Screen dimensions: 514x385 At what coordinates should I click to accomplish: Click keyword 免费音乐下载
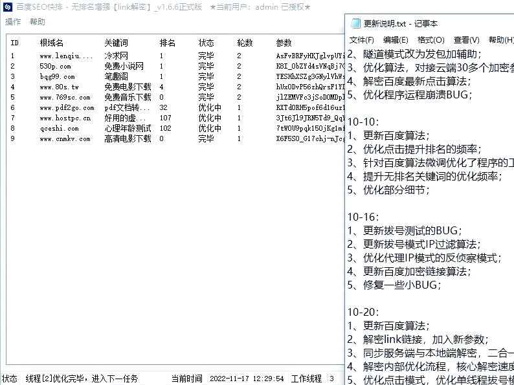128,97
